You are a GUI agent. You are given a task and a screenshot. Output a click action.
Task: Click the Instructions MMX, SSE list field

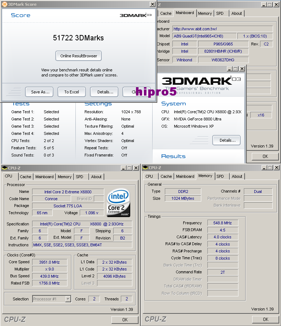pos(82,245)
